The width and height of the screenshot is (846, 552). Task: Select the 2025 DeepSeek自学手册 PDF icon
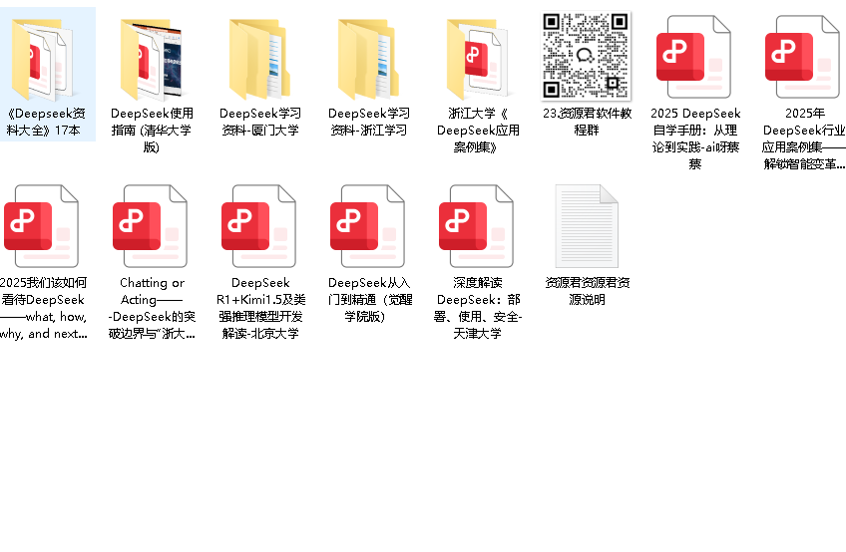tap(695, 57)
